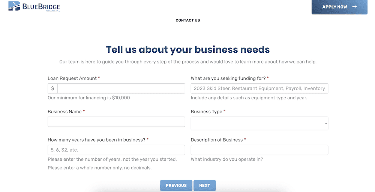375x192 pixels.
Task: Click the years in business input
Action: 116,150
